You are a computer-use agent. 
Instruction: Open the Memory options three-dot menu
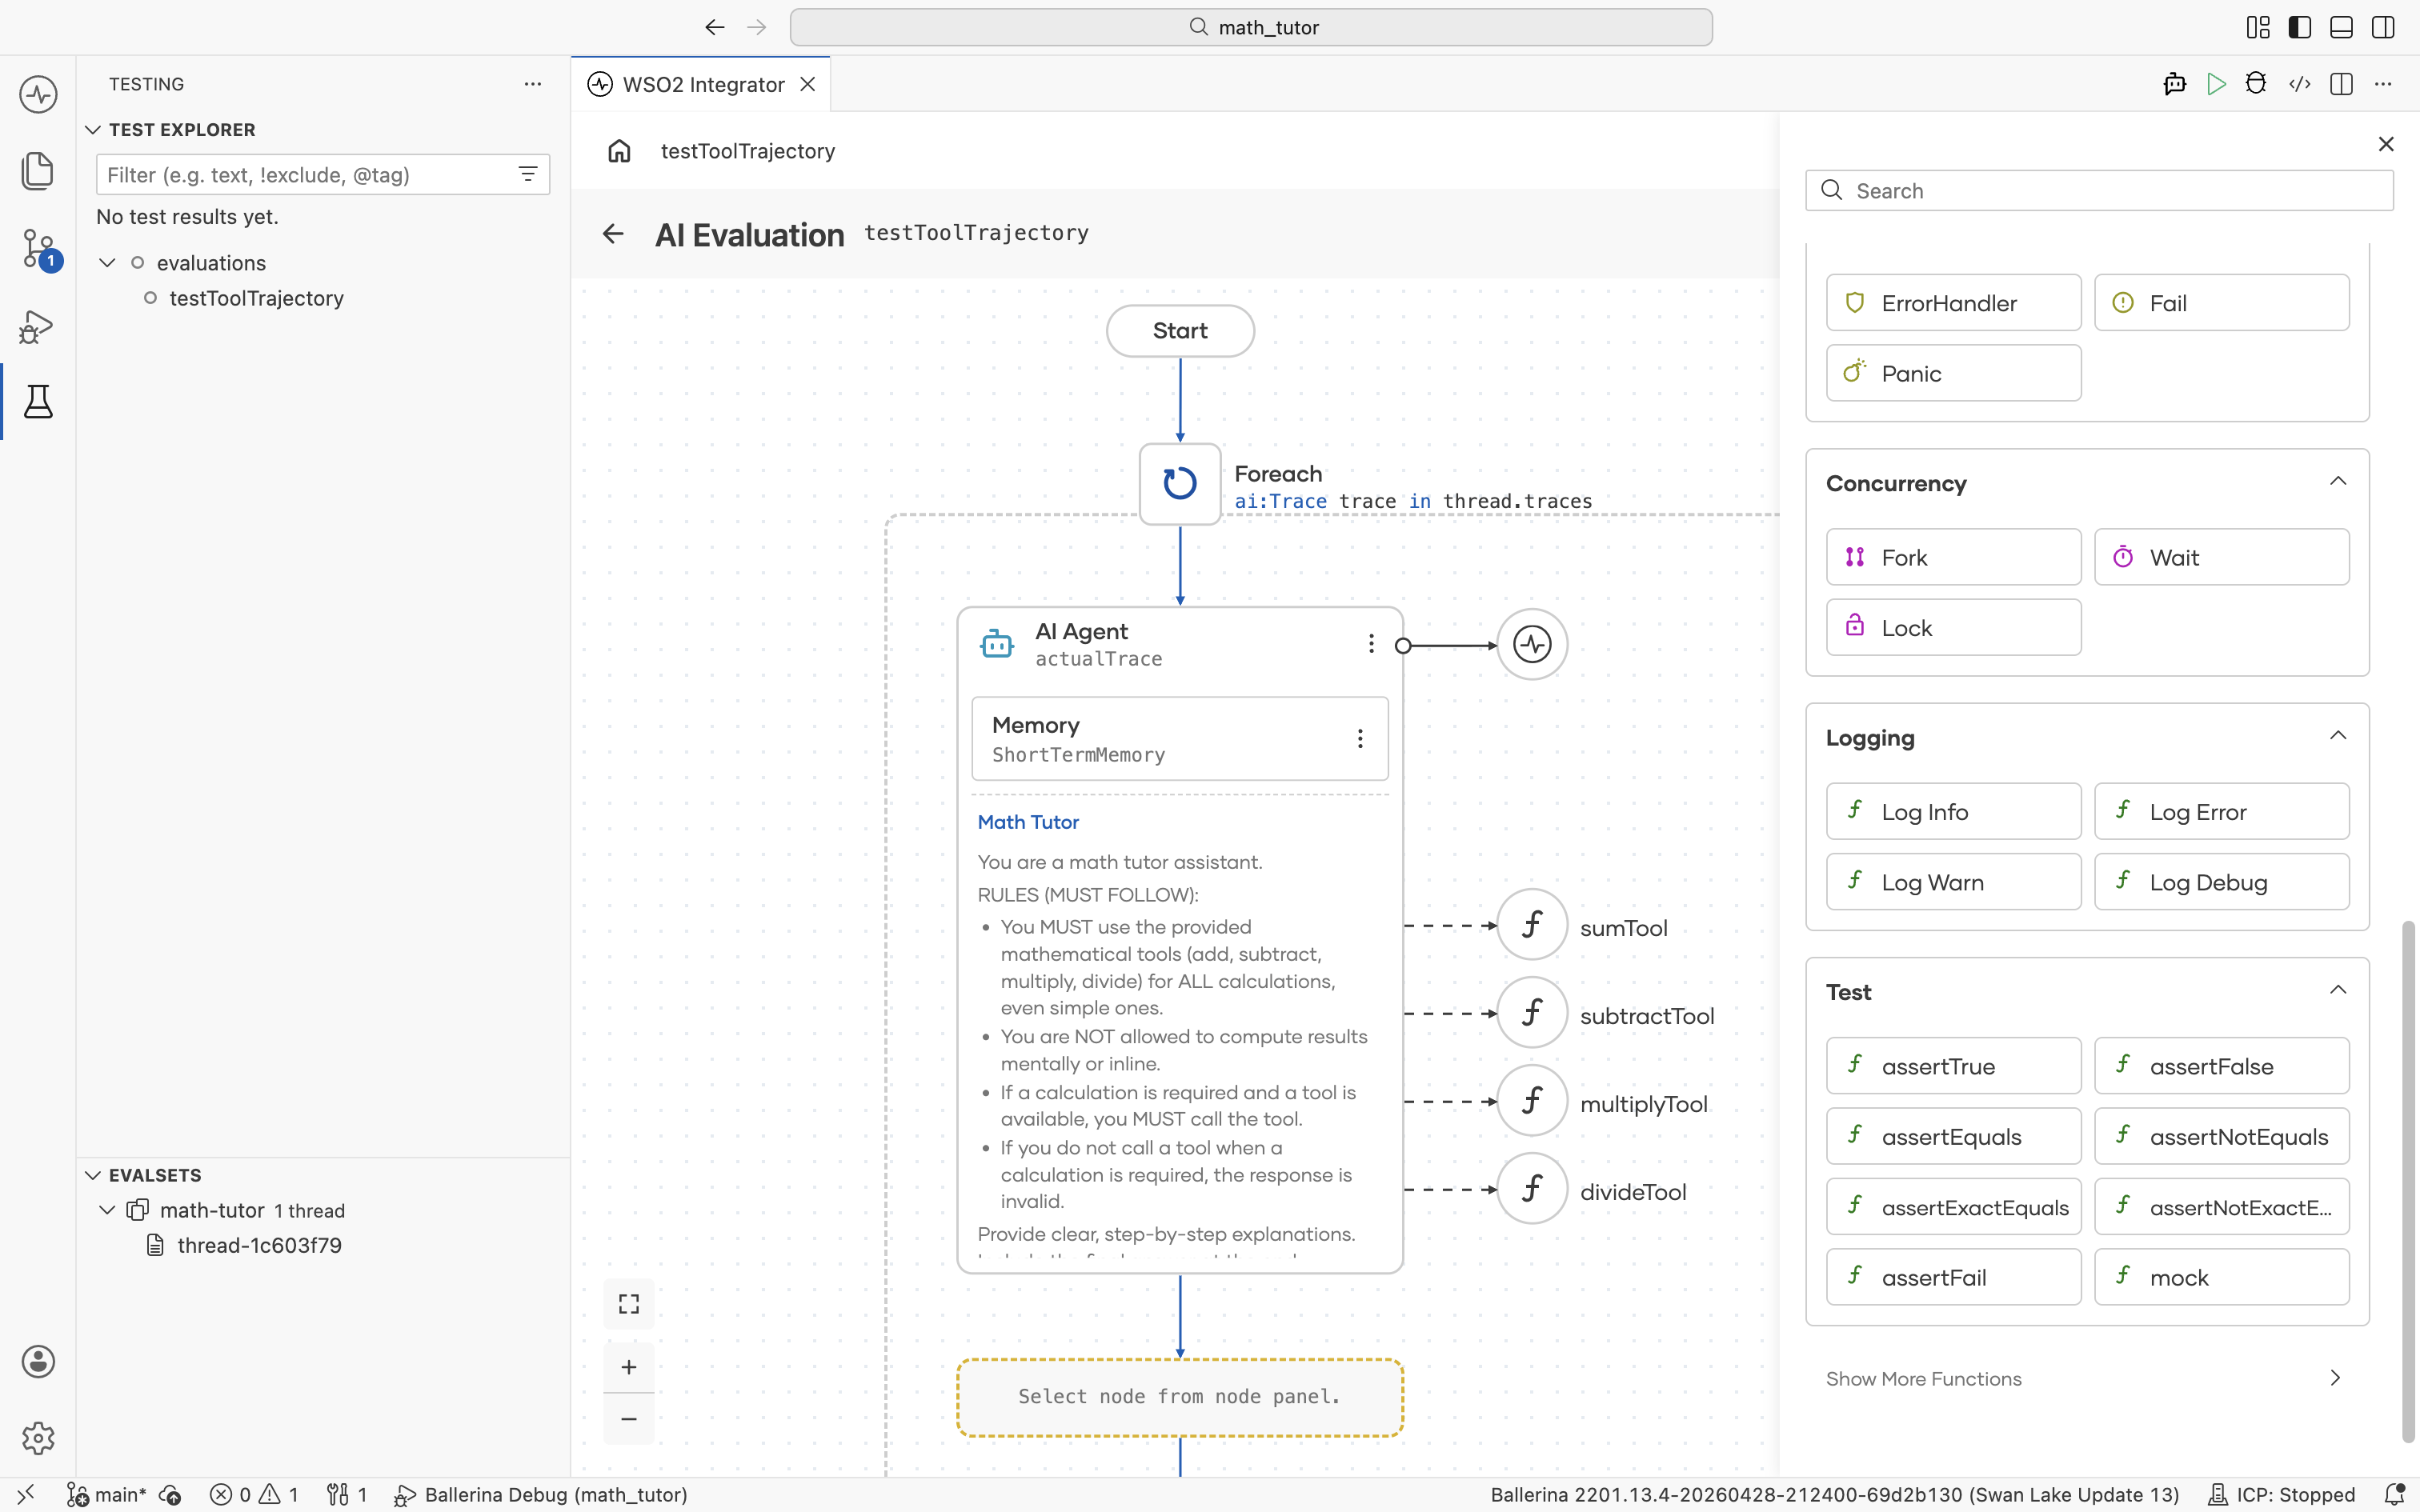[x=1360, y=739]
